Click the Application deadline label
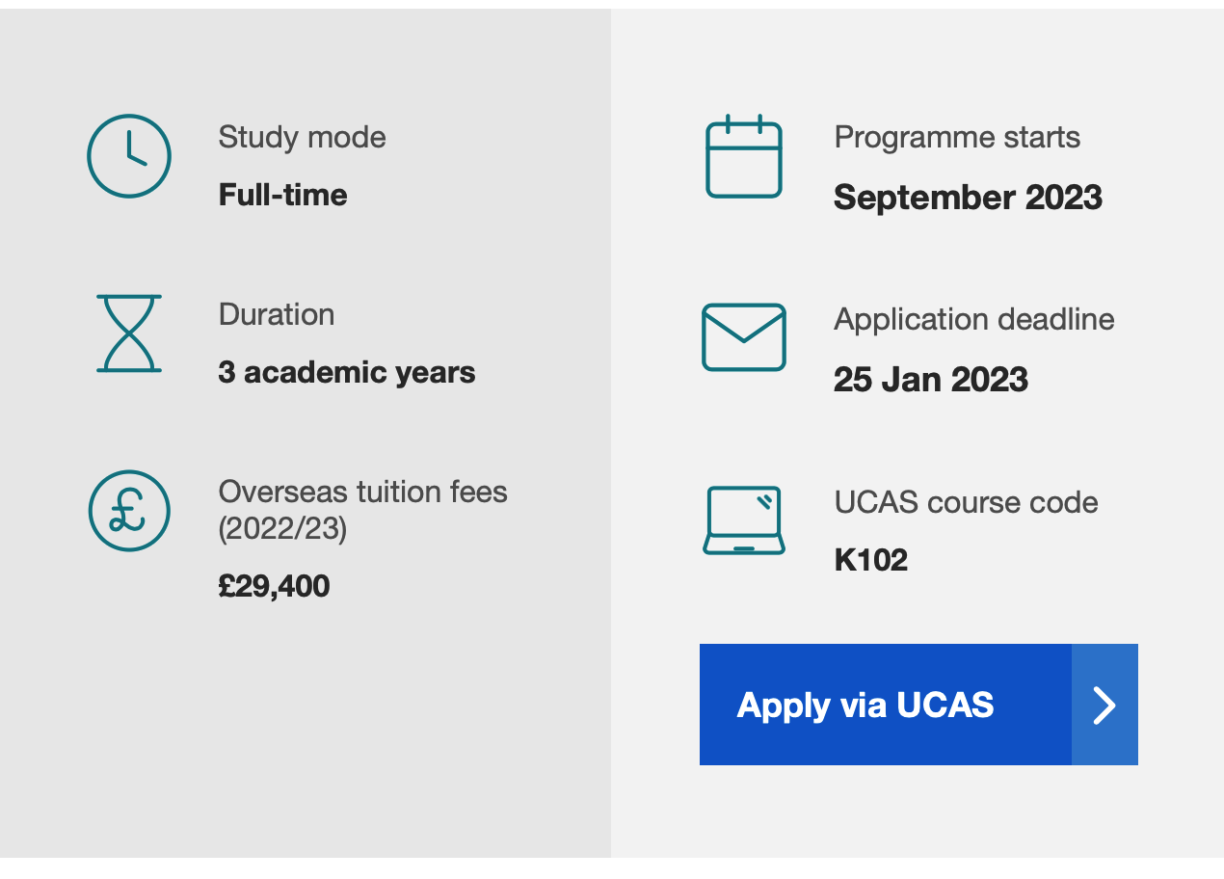This screenshot has width=1224, height=879. 974,319
